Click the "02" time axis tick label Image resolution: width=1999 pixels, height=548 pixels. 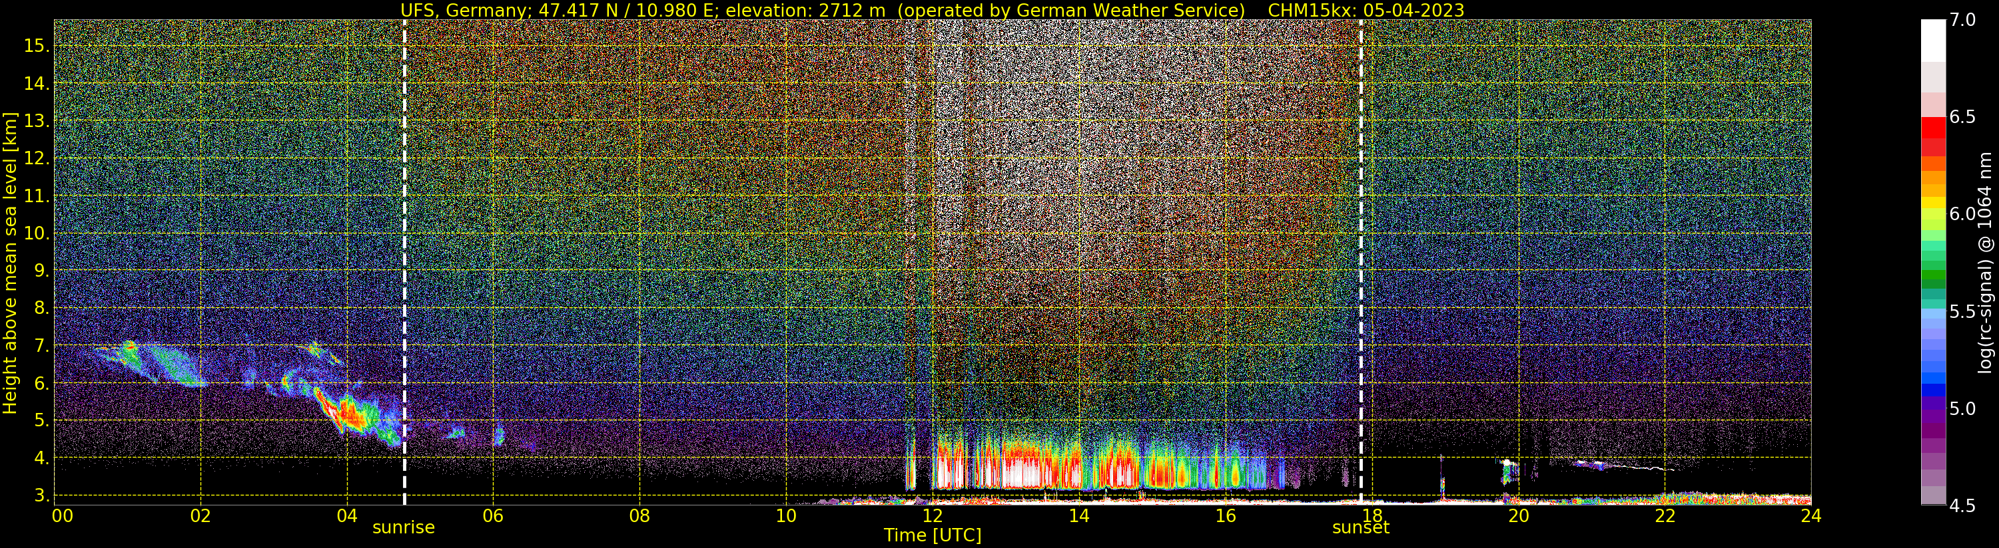200,516
